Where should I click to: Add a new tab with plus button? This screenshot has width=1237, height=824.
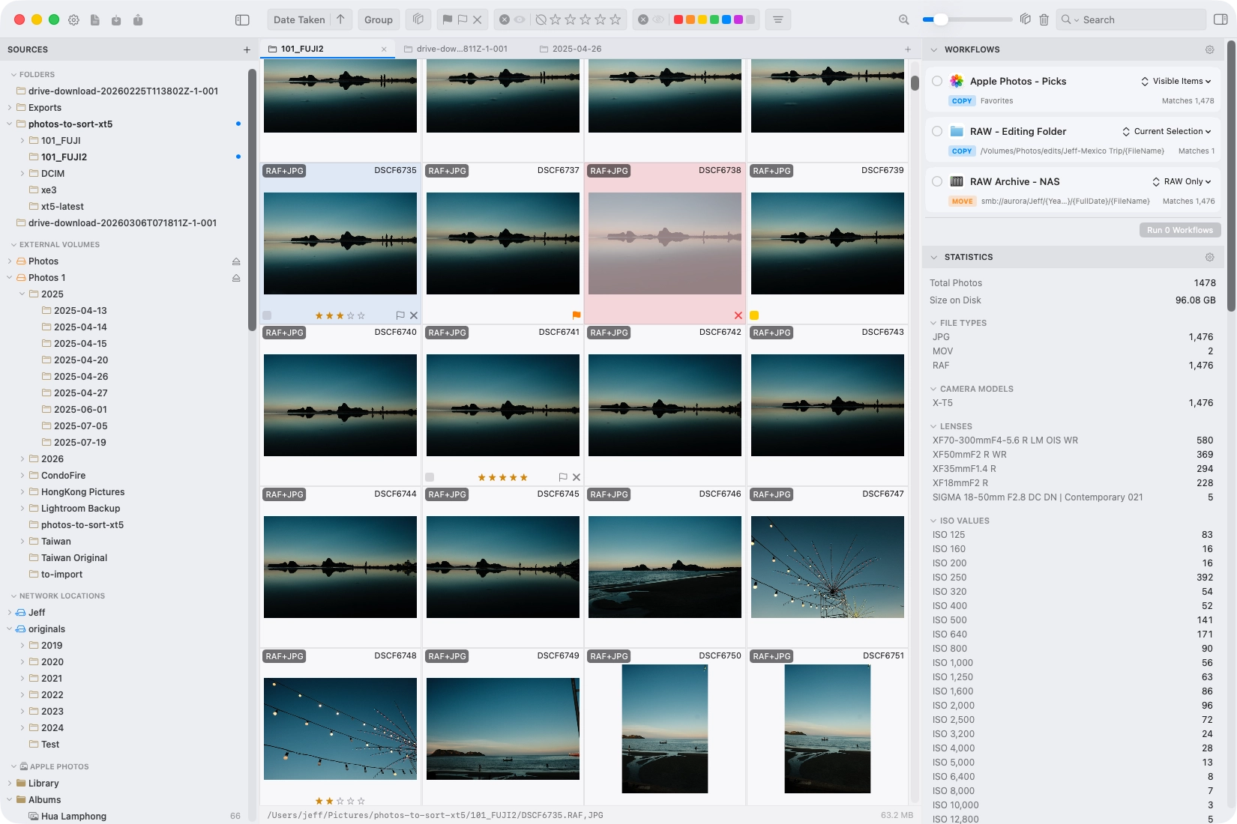(x=908, y=49)
